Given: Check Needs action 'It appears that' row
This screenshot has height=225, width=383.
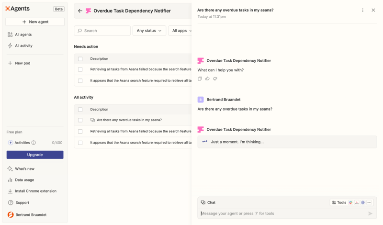Looking at the screenshot, I should pyautogui.click(x=80, y=80).
